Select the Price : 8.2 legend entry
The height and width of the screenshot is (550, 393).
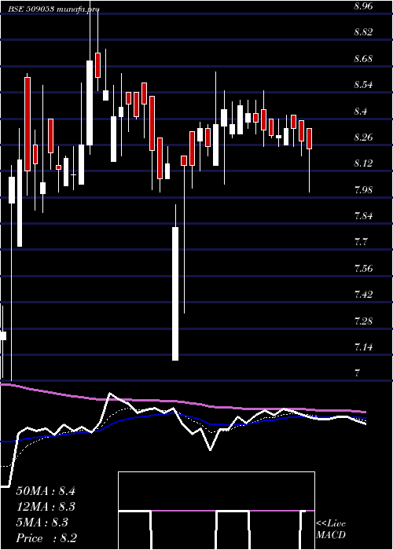coord(46,538)
